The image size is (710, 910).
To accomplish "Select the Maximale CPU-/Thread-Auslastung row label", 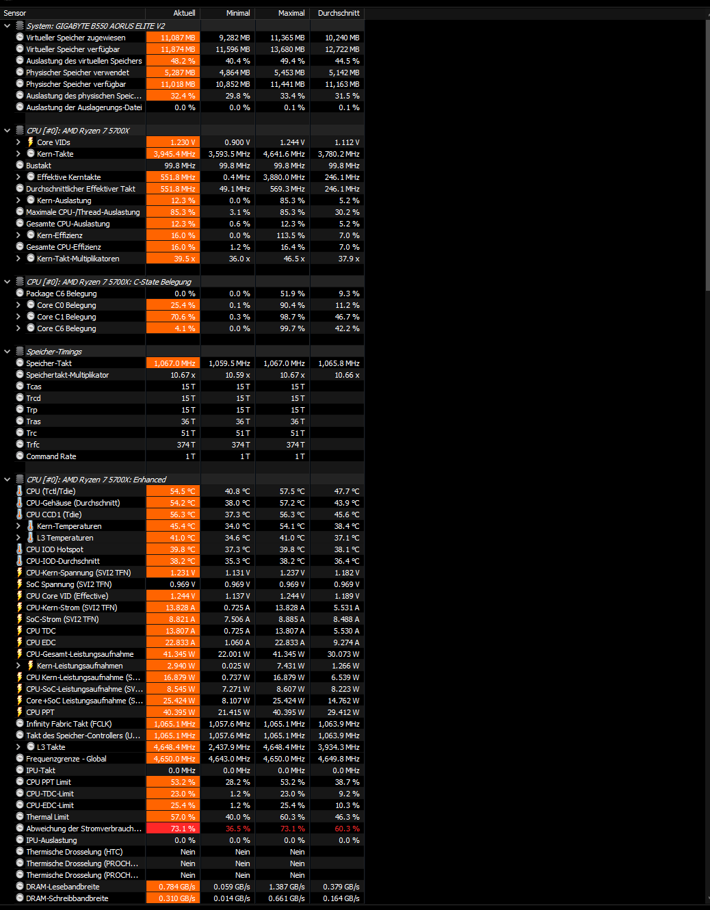I will [83, 212].
